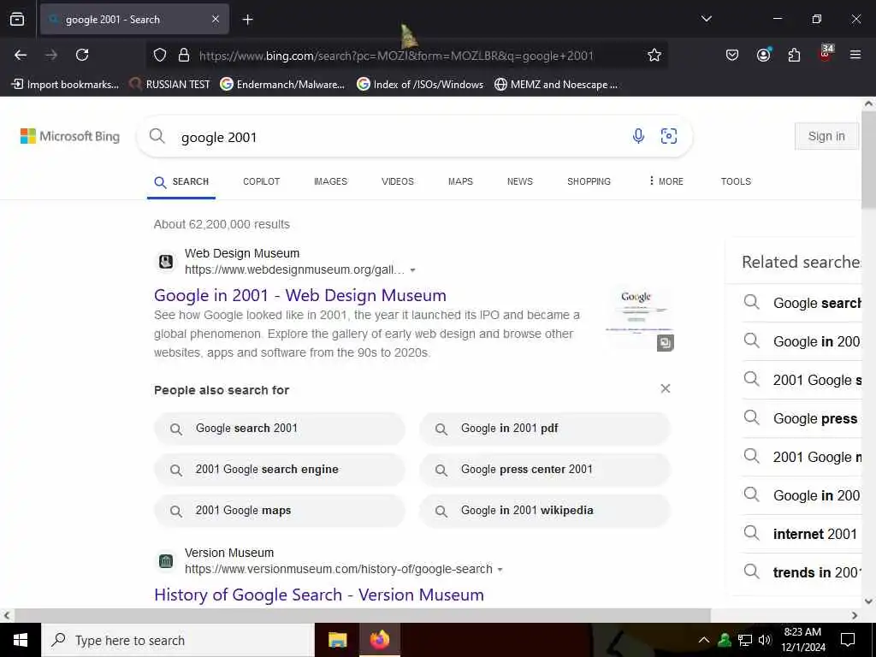Select the SEARCH tab
Screen dimensions: 876x657
click(x=181, y=181)
